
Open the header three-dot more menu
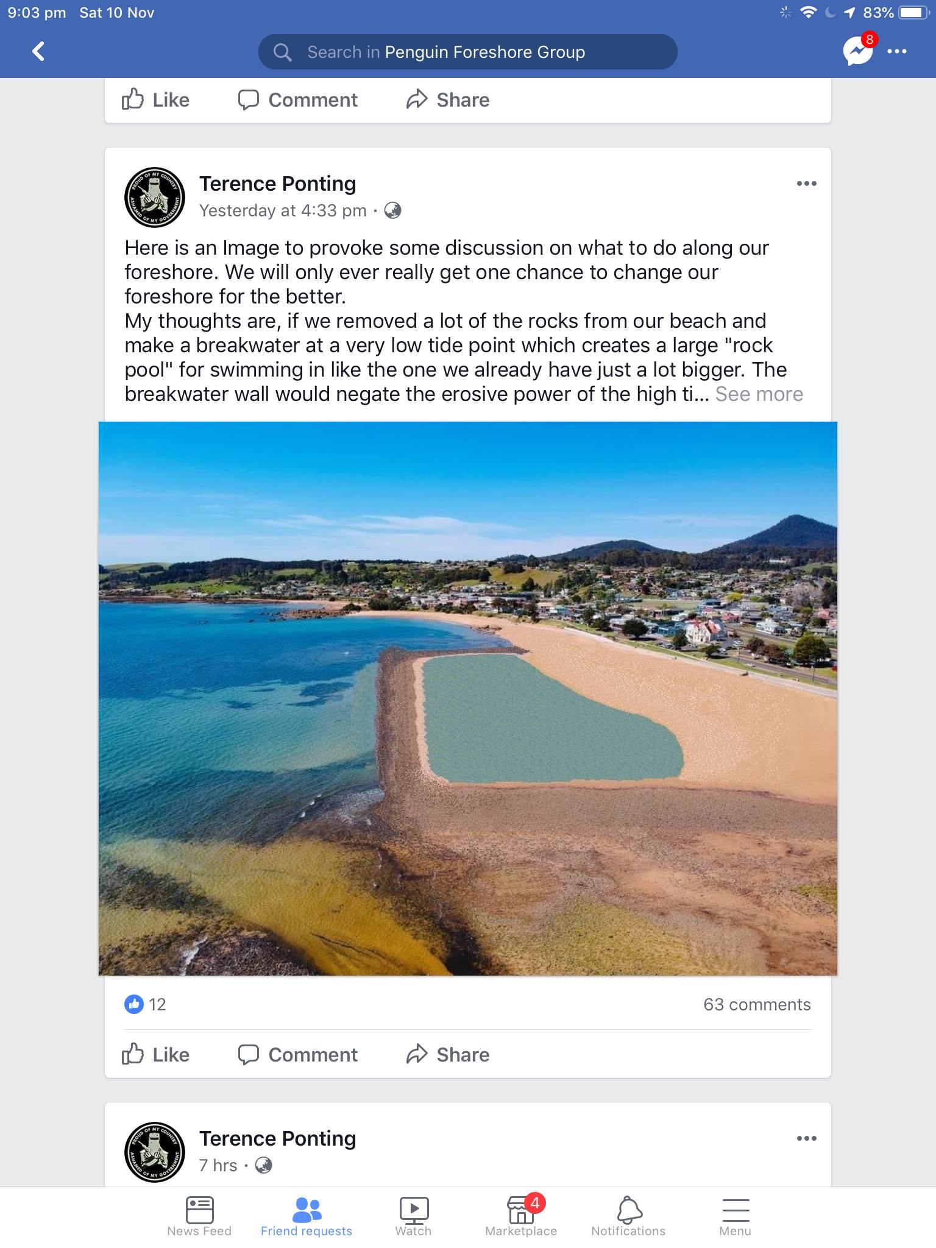(897, 52)
